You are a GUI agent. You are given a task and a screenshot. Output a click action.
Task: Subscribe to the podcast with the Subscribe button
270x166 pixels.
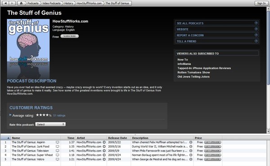coord(70,36)
